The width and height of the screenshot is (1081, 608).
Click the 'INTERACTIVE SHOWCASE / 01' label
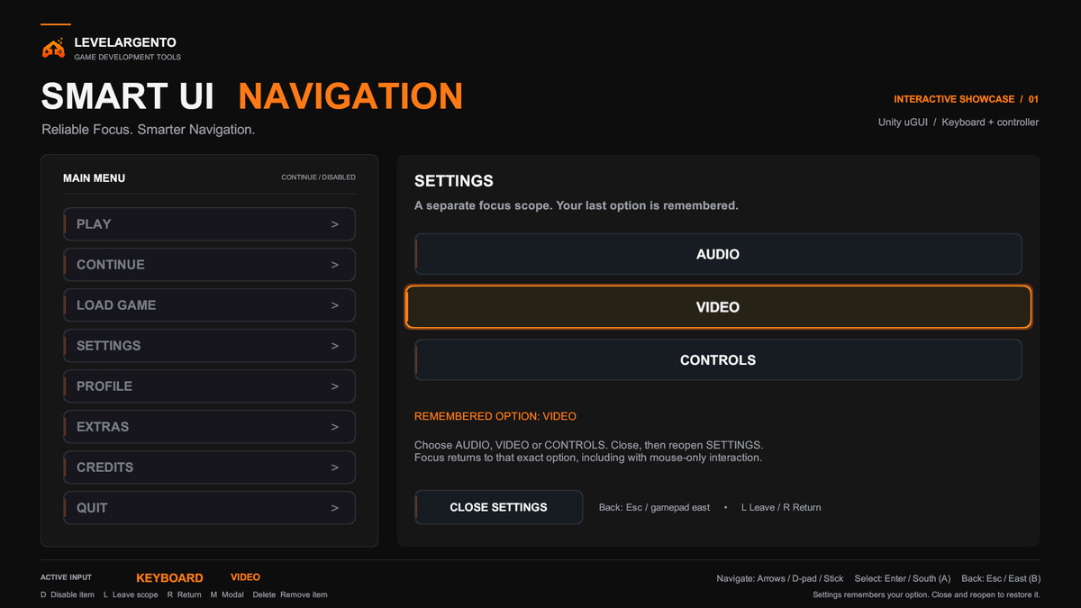966,99
